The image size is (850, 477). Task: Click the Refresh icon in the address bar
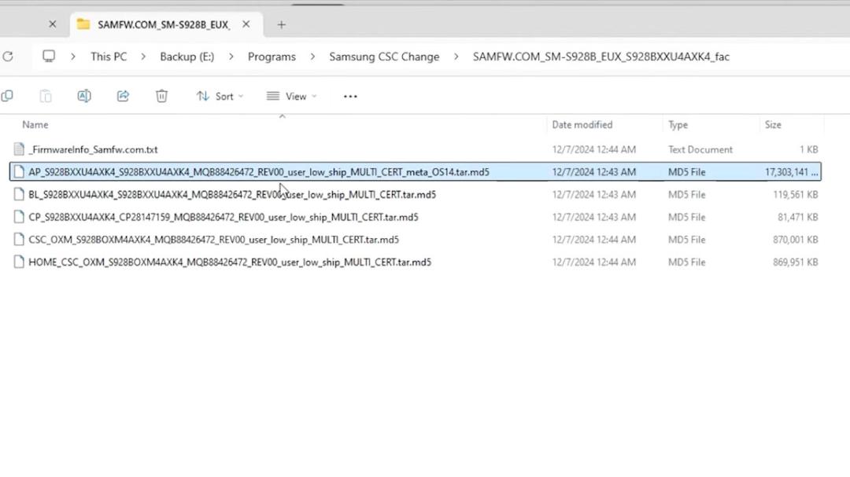pos(8,57)
